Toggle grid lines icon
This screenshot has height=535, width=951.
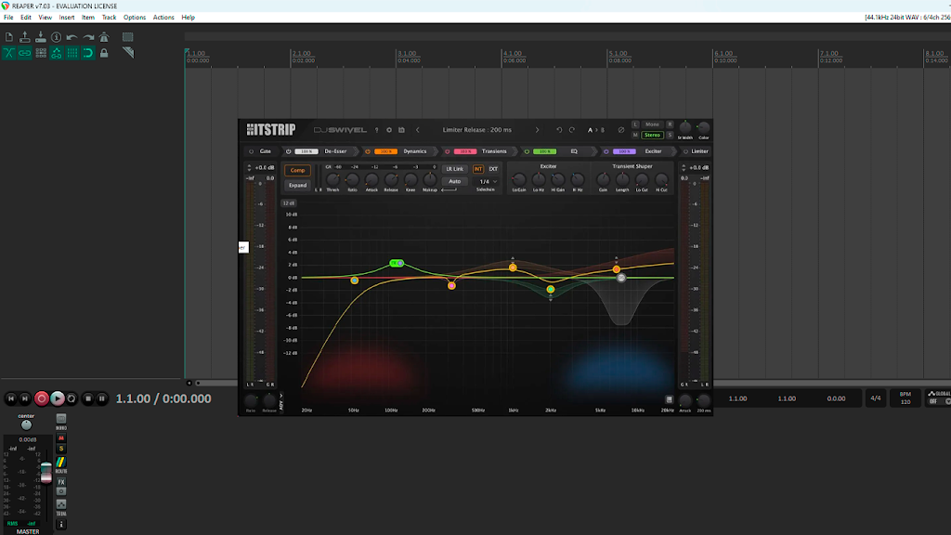72,53
